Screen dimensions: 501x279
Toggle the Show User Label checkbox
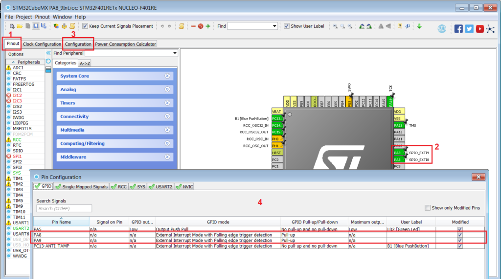(287, 26)
